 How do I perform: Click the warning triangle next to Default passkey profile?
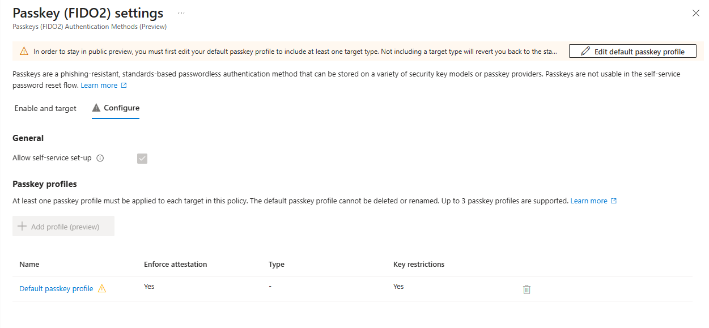(x=102, y=288)
